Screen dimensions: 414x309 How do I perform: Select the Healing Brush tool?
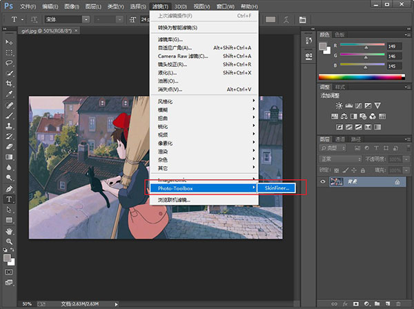tap(9, 106)
